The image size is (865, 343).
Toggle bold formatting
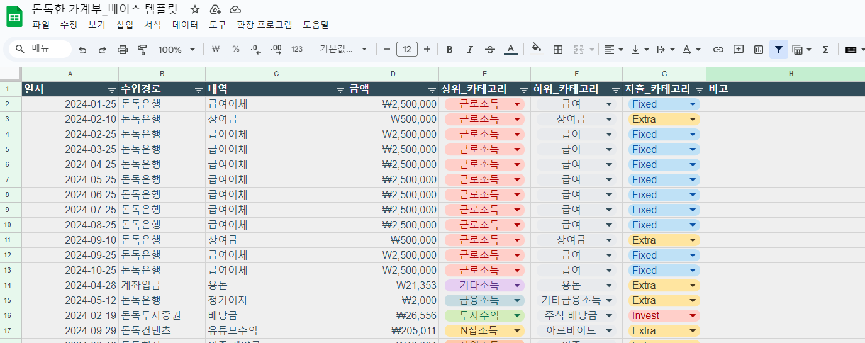[x=449, y=50]
